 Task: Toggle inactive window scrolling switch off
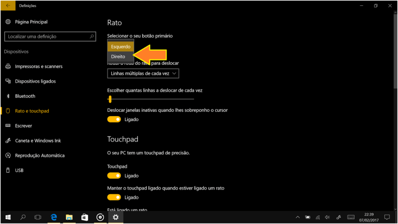[114, 119]
